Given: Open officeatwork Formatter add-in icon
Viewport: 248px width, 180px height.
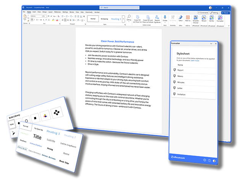Looking at the screenshot, I should pyautogui.click(x=220, y=17).
